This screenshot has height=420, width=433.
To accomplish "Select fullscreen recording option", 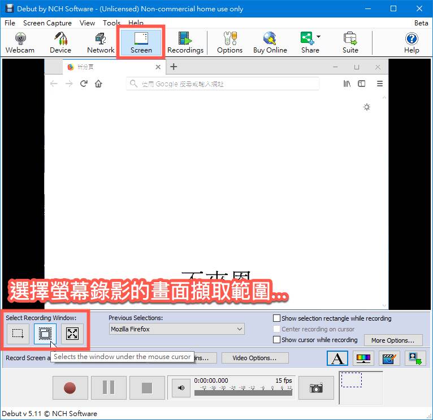I will click(72, 334).
